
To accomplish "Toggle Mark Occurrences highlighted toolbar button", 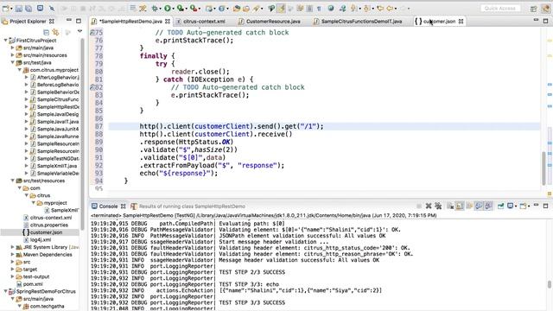I will tap(281, 8).
